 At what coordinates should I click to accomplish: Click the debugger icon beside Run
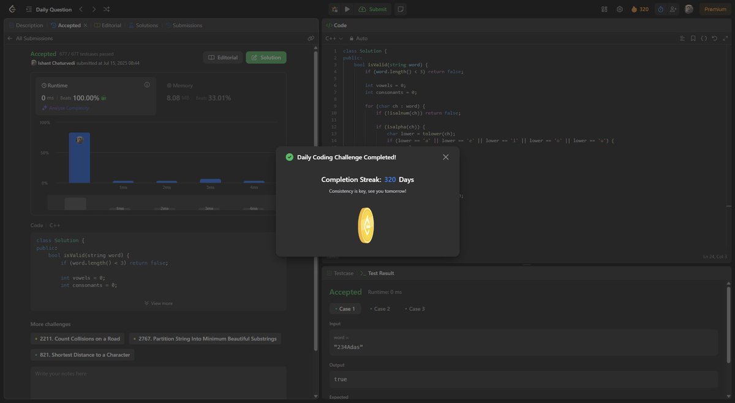click(x=334, y=9)
